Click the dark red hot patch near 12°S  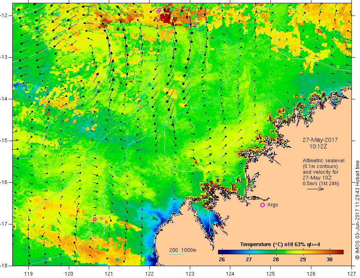(167, 16)
